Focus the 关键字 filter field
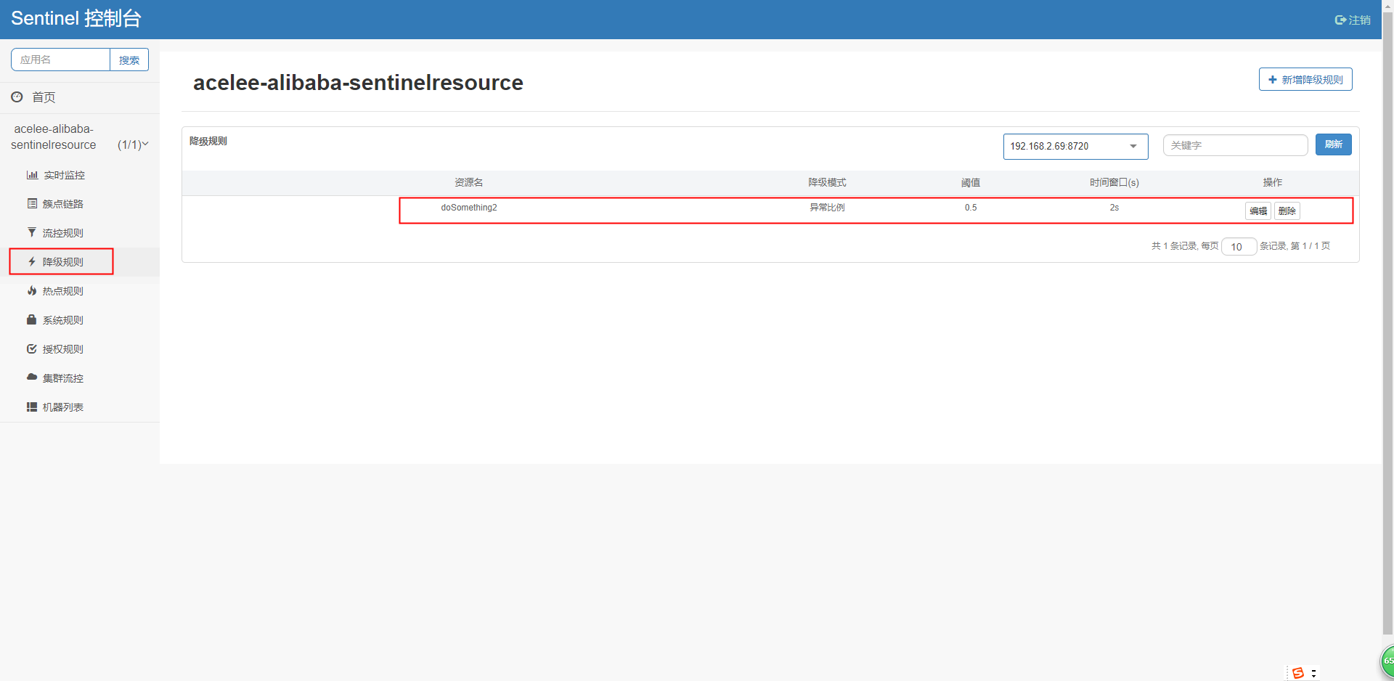Viewport: 1394px width, 681px height. click(1235, 145)
